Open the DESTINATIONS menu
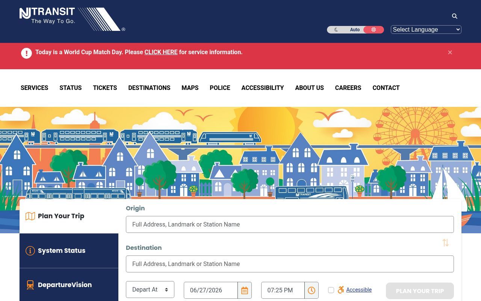 pos(149,88)
